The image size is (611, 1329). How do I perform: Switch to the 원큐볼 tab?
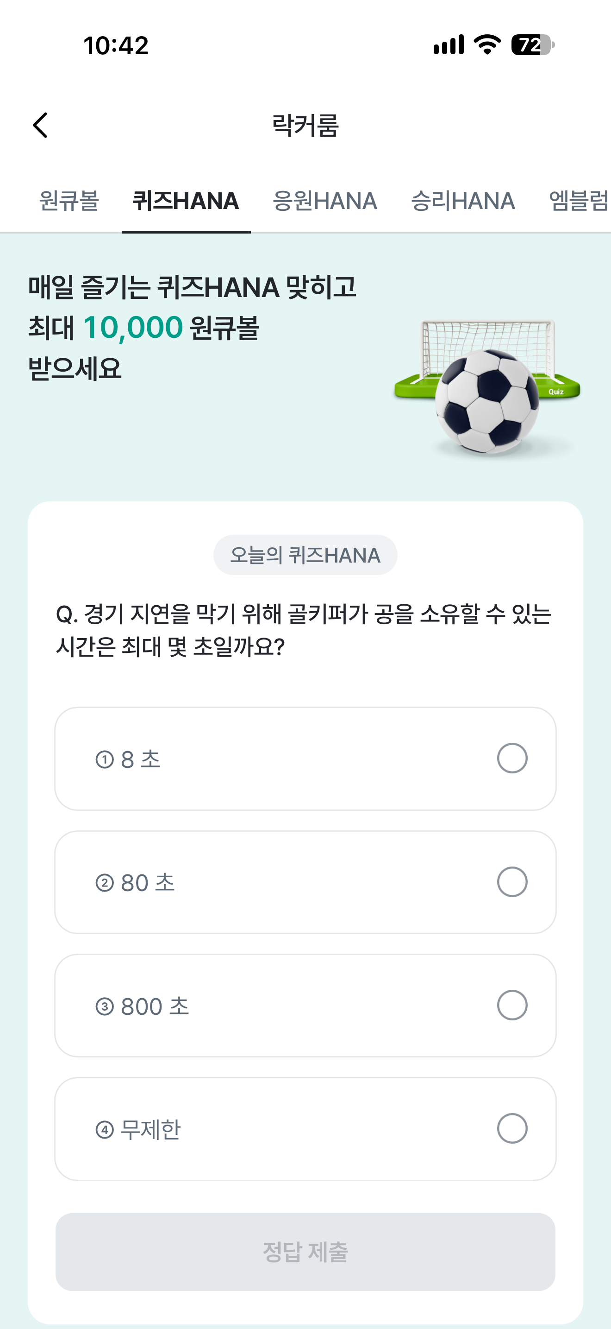[x=69, y=201]
